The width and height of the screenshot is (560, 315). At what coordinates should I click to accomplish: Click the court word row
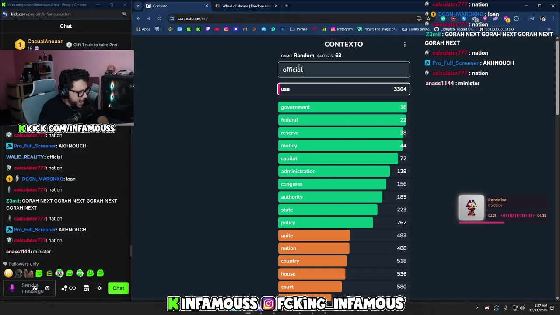tap(344, 287)
